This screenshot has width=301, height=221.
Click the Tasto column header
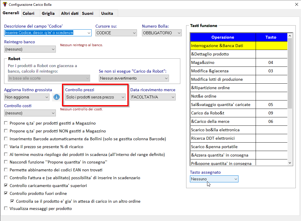pyautogui.click(x=272, y=37)
